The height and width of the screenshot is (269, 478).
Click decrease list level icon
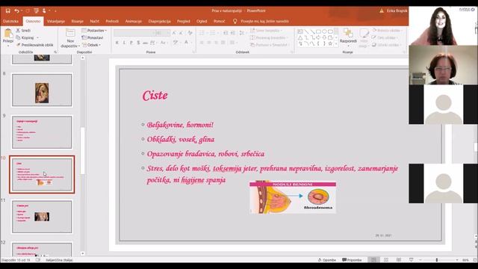[226, 33]
